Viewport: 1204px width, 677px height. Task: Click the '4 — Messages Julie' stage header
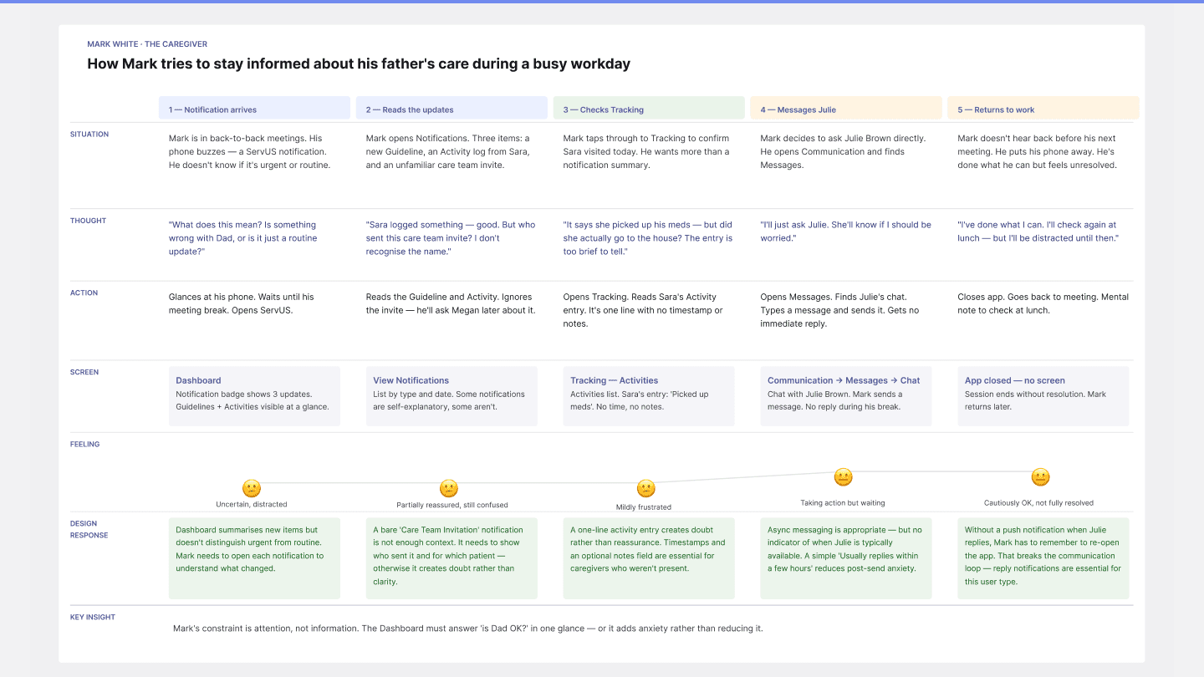(x=846, y=108)
